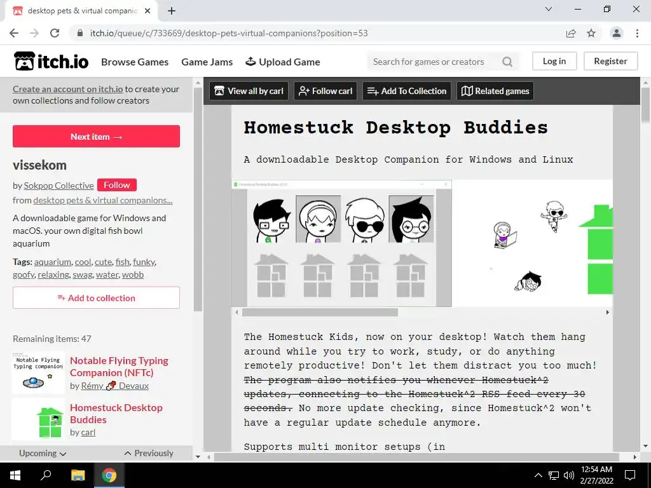651x488 pixels.
Task: Click the address bar URL
Action: point(229,33)
